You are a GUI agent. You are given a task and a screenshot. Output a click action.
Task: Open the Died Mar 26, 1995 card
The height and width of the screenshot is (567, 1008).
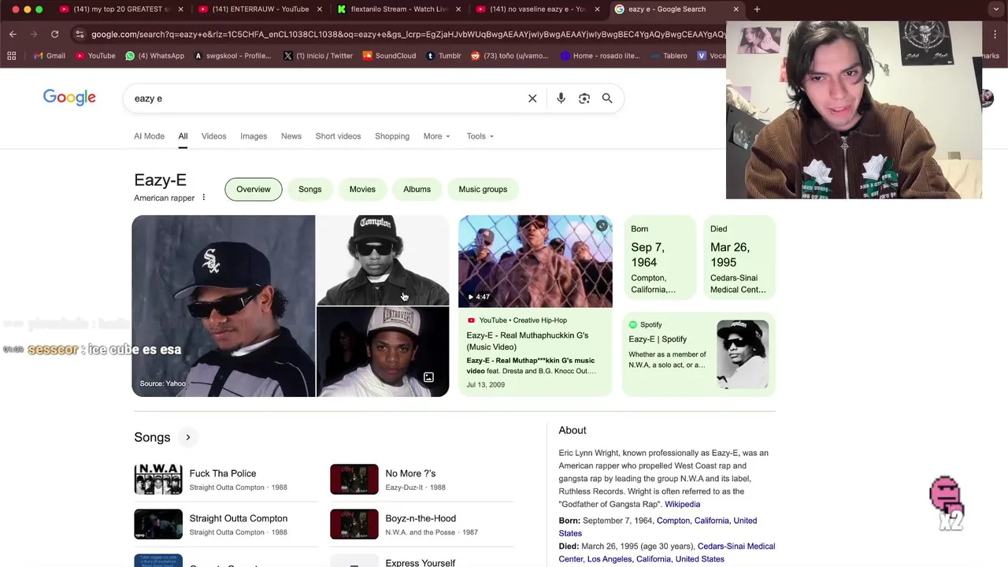tap(739, 258)
